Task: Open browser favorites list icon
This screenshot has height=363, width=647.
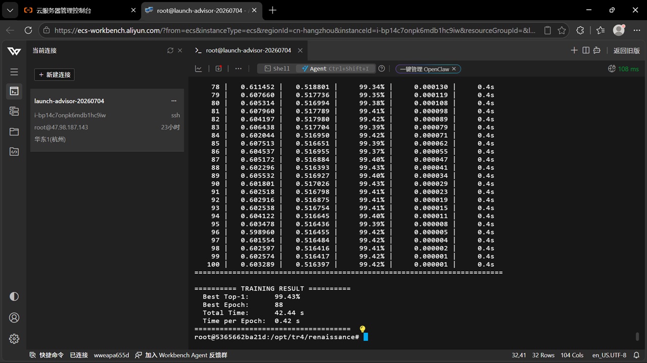Action: tap(600, 30)
